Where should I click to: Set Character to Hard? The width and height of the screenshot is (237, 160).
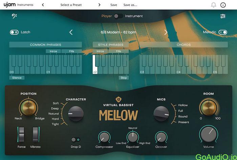pos(55,119)
